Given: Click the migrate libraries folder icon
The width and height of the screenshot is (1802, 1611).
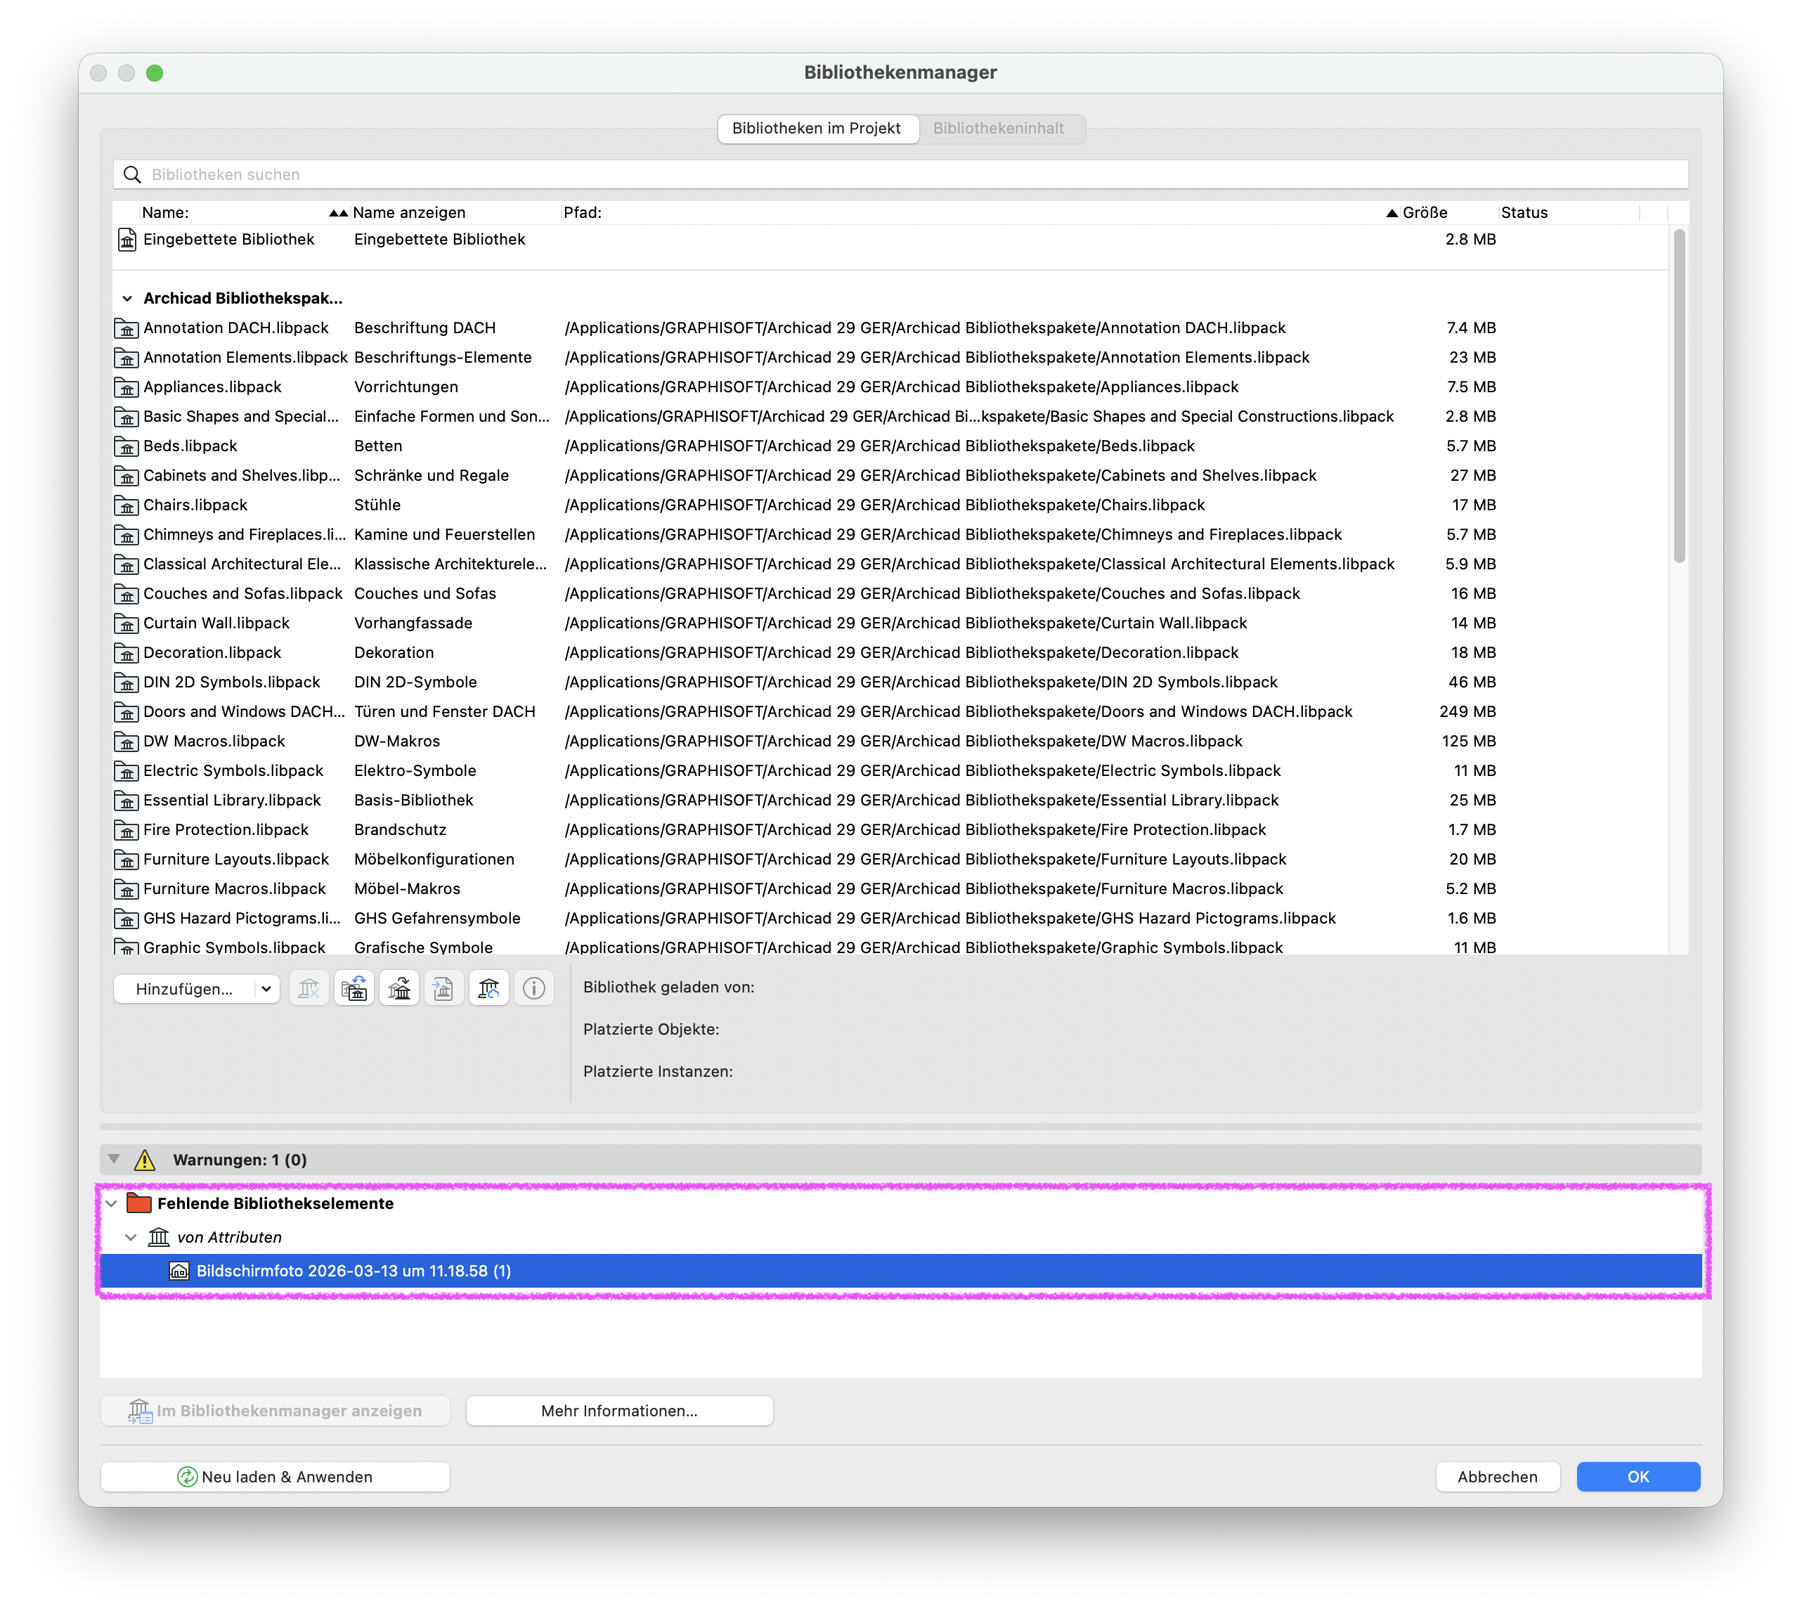Looking at the screenshot, I should click(x=354, y=988).
